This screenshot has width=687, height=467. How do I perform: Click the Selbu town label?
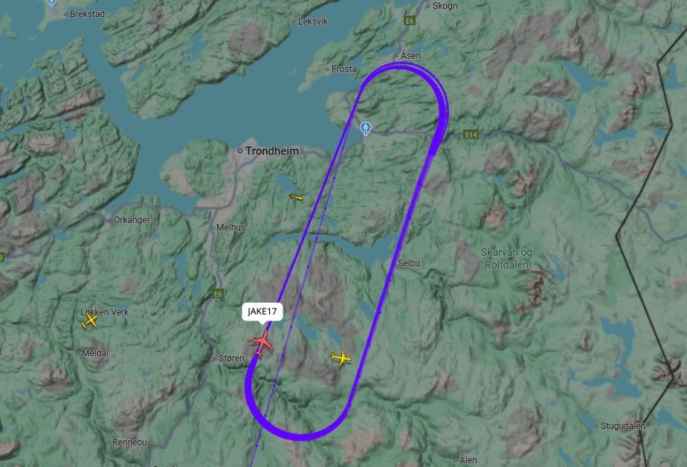coord(409,263)
